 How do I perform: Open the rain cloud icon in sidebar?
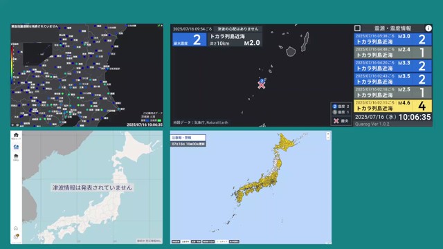16,157
